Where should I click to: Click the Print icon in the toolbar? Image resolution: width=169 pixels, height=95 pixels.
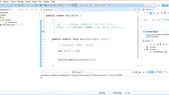click(12, 5)
